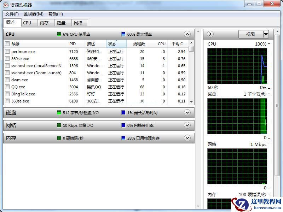Check the checkbox next to perfmon.exe
283x212 pixels.
pyautogui.click(x=8, y=52)
